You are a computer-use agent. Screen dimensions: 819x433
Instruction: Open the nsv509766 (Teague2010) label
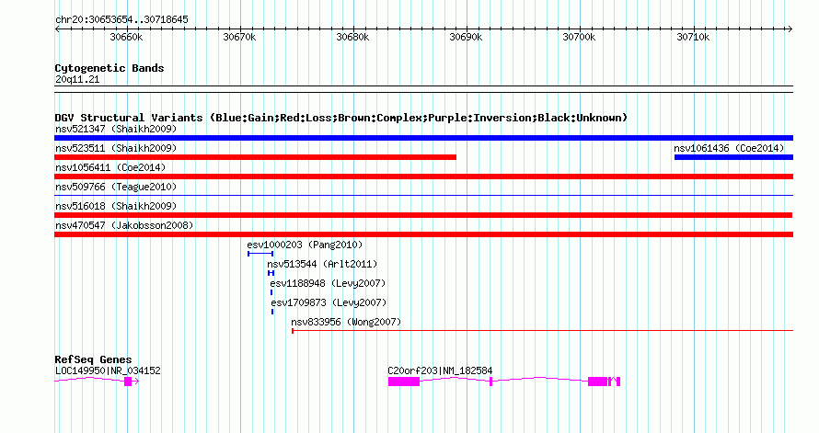(x=116, y=187)
